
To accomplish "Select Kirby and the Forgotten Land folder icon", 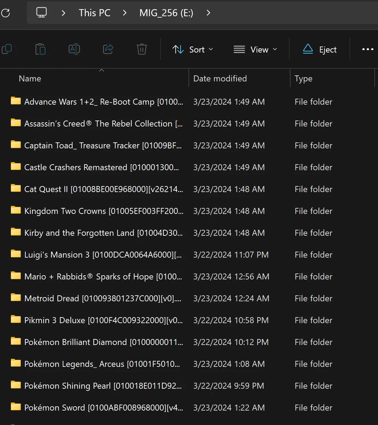I will coord(15,232).
